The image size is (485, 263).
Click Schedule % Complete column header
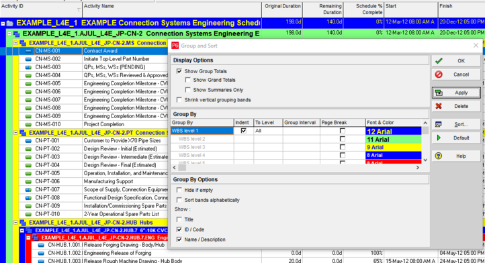364,9
